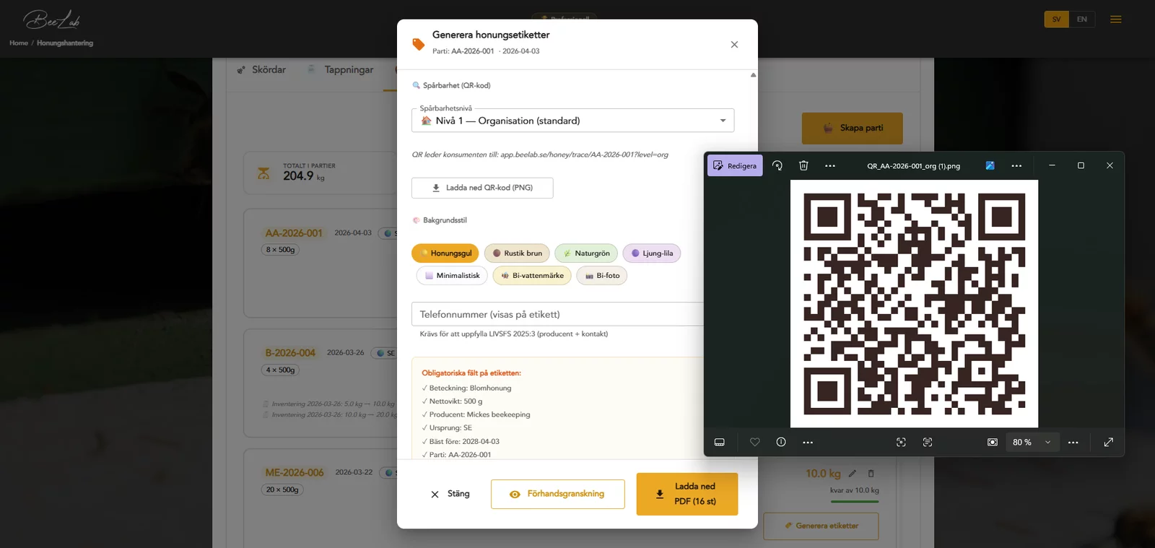
Task: Enter fullscreen in photo viewer
Action: (1109, 442)
